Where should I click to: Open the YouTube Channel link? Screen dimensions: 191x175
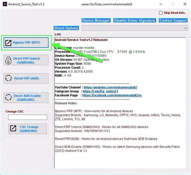pos(110,87)
